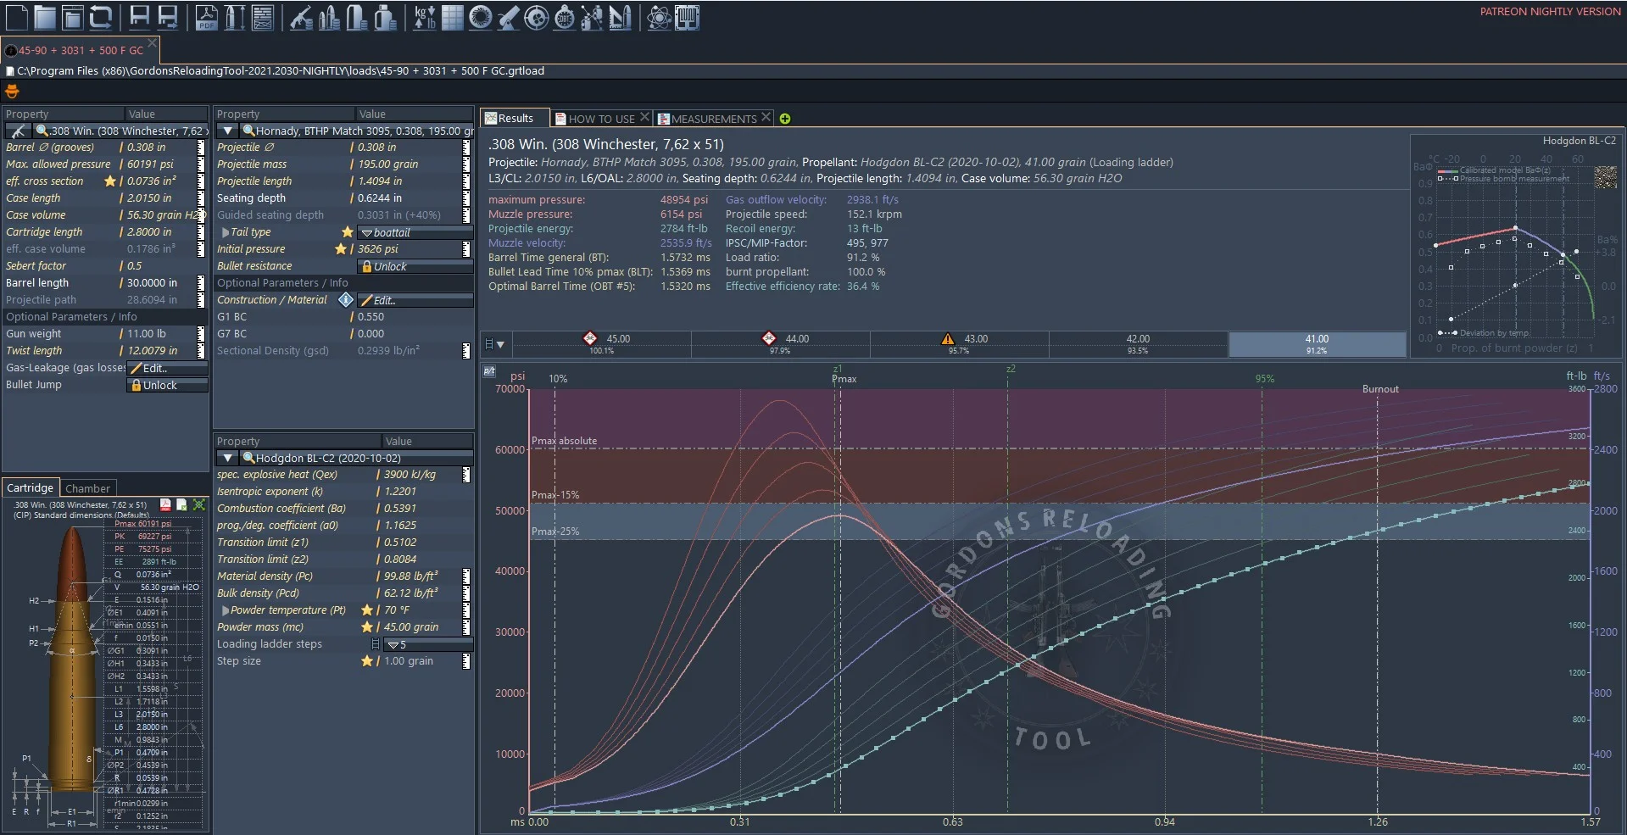Select the 44.00 grain ladder step
This screenshot has height=835, width=1627.
781,343
